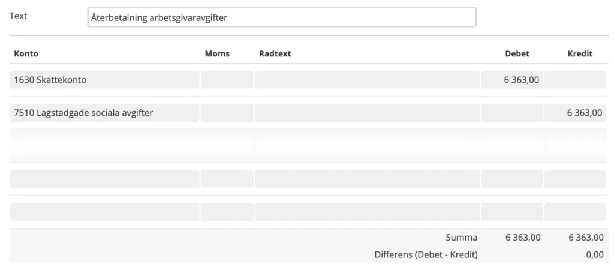This screenshot has width=614, height=267.
Task: Focus Radtext field in the second-to-last row
Action: pyautogui.click(x=367, y=179)
